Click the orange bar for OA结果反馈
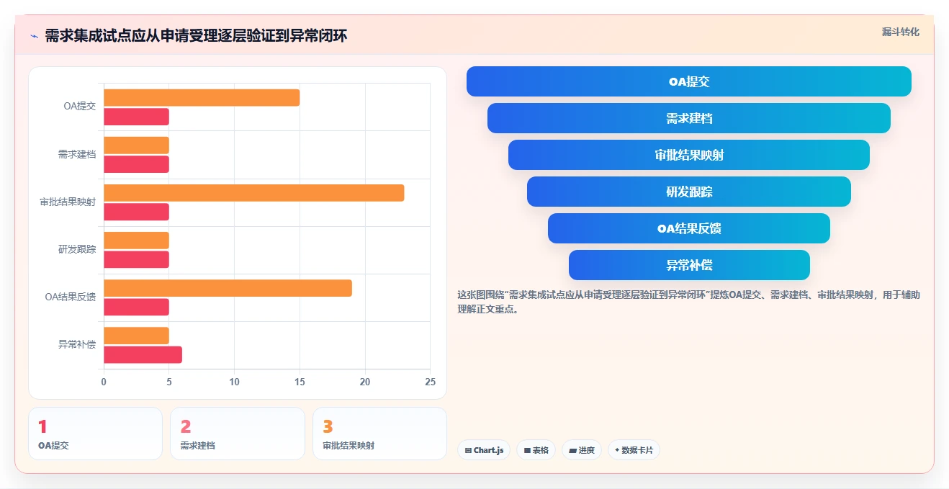 tap(228, 288)
